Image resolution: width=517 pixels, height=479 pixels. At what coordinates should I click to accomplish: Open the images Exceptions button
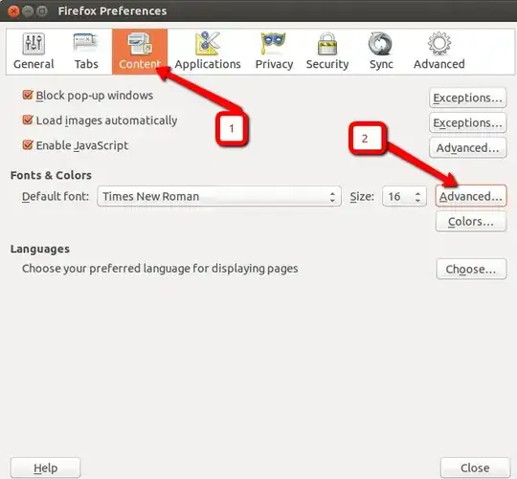point(467,122)
